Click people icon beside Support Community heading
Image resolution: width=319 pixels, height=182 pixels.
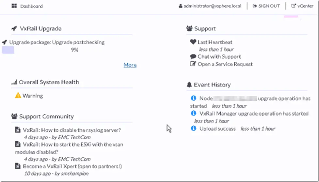coord(14,116)
